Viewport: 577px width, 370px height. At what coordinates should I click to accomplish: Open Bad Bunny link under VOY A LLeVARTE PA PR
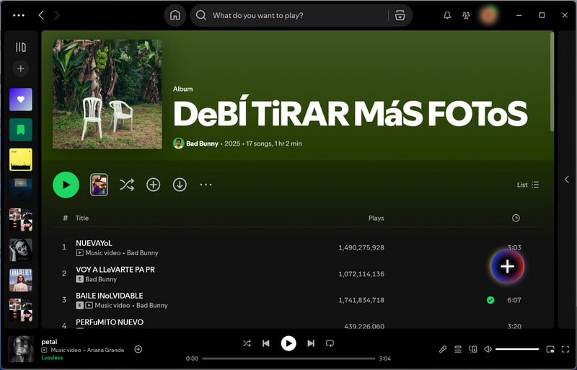(x=101, y=279)
